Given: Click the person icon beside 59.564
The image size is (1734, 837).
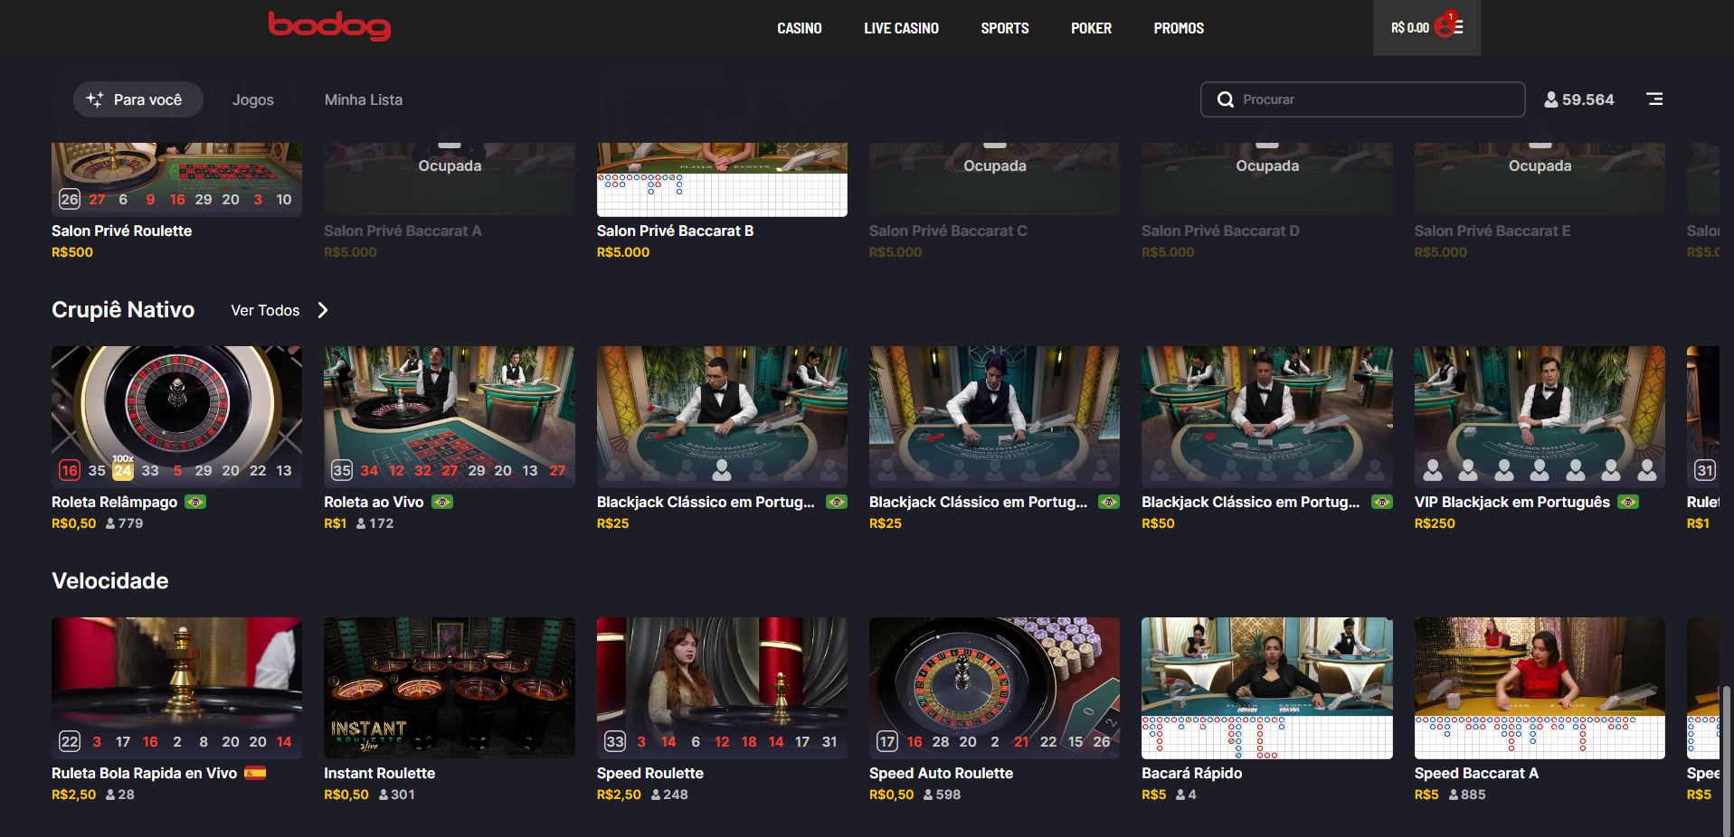Looking at the screenshot, I should (1551, 99).
